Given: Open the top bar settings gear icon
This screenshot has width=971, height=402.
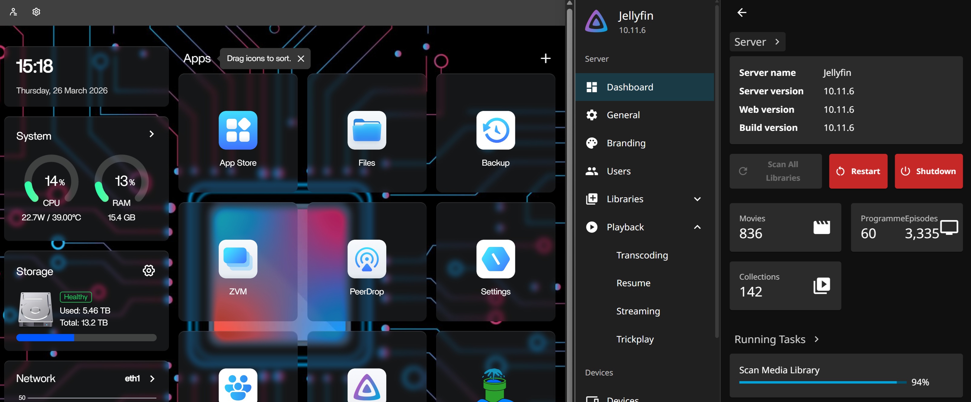Looking at the screenshot, I should click(x=36, y=12).
